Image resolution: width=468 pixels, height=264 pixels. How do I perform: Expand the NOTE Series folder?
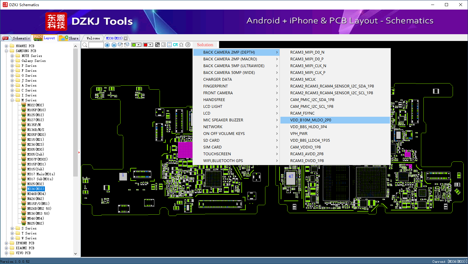click(x=12, y=56)
